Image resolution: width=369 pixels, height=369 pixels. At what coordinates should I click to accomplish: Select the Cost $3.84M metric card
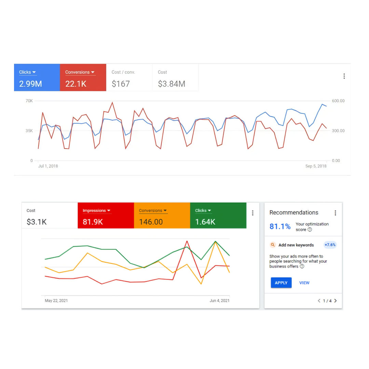click(x=175, y=78)
